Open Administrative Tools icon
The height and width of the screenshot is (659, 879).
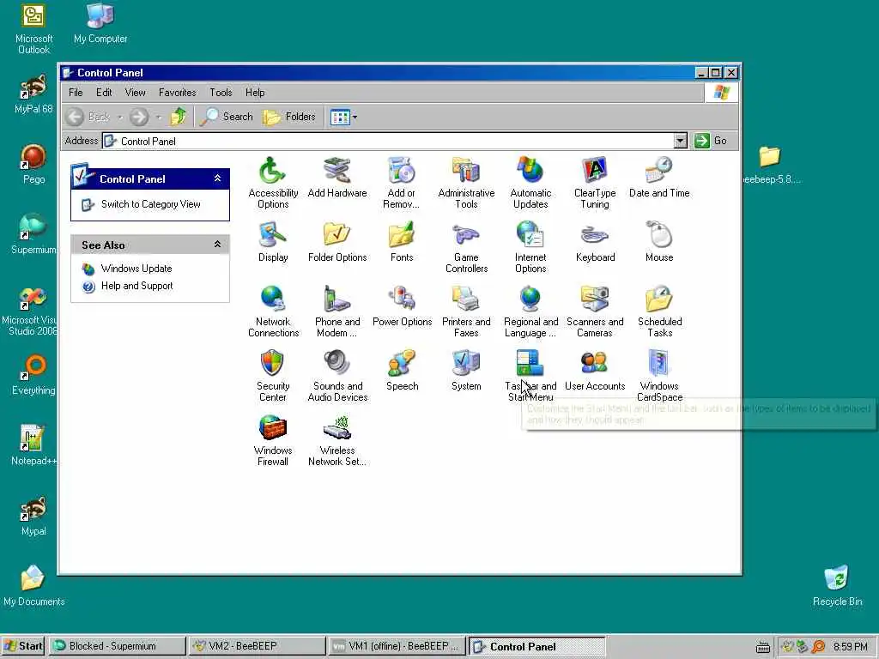coord(466,183)
